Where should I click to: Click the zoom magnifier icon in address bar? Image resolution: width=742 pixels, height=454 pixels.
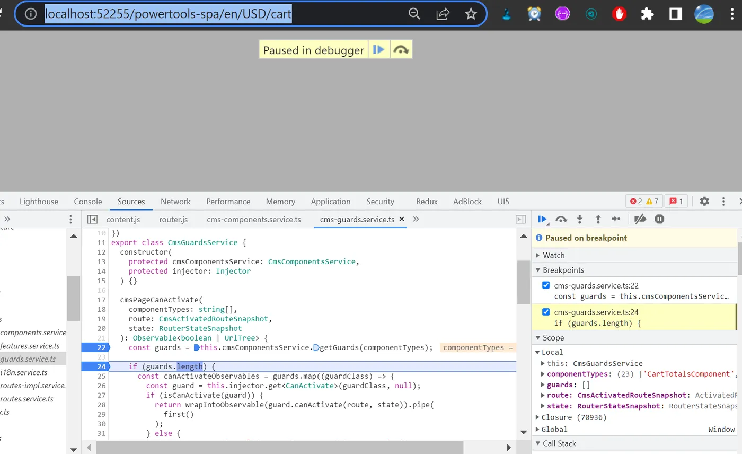[x=414, y=14]
